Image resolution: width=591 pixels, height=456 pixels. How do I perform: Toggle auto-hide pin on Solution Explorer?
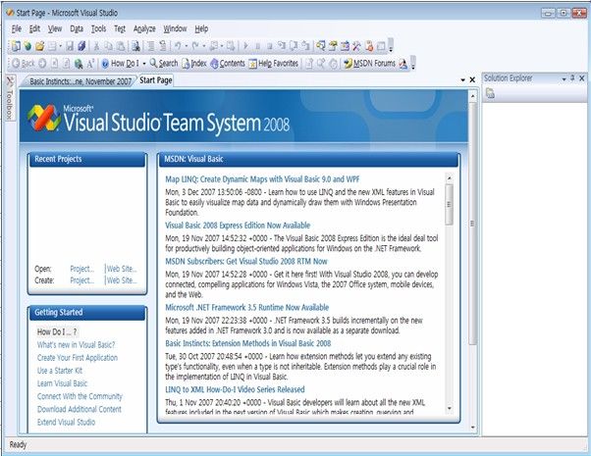click(x=572, y=77)
